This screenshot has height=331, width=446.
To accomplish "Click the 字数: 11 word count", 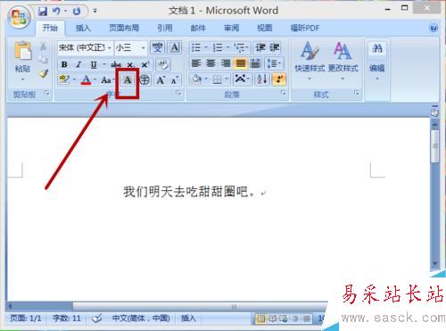I will point(67,319).
